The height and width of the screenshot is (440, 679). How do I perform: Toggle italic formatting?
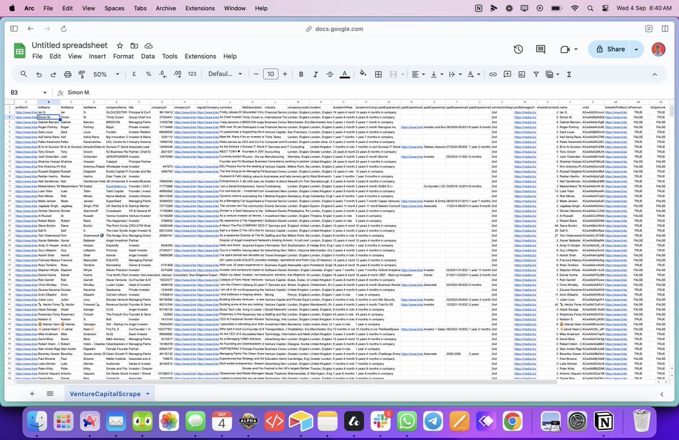315,74
